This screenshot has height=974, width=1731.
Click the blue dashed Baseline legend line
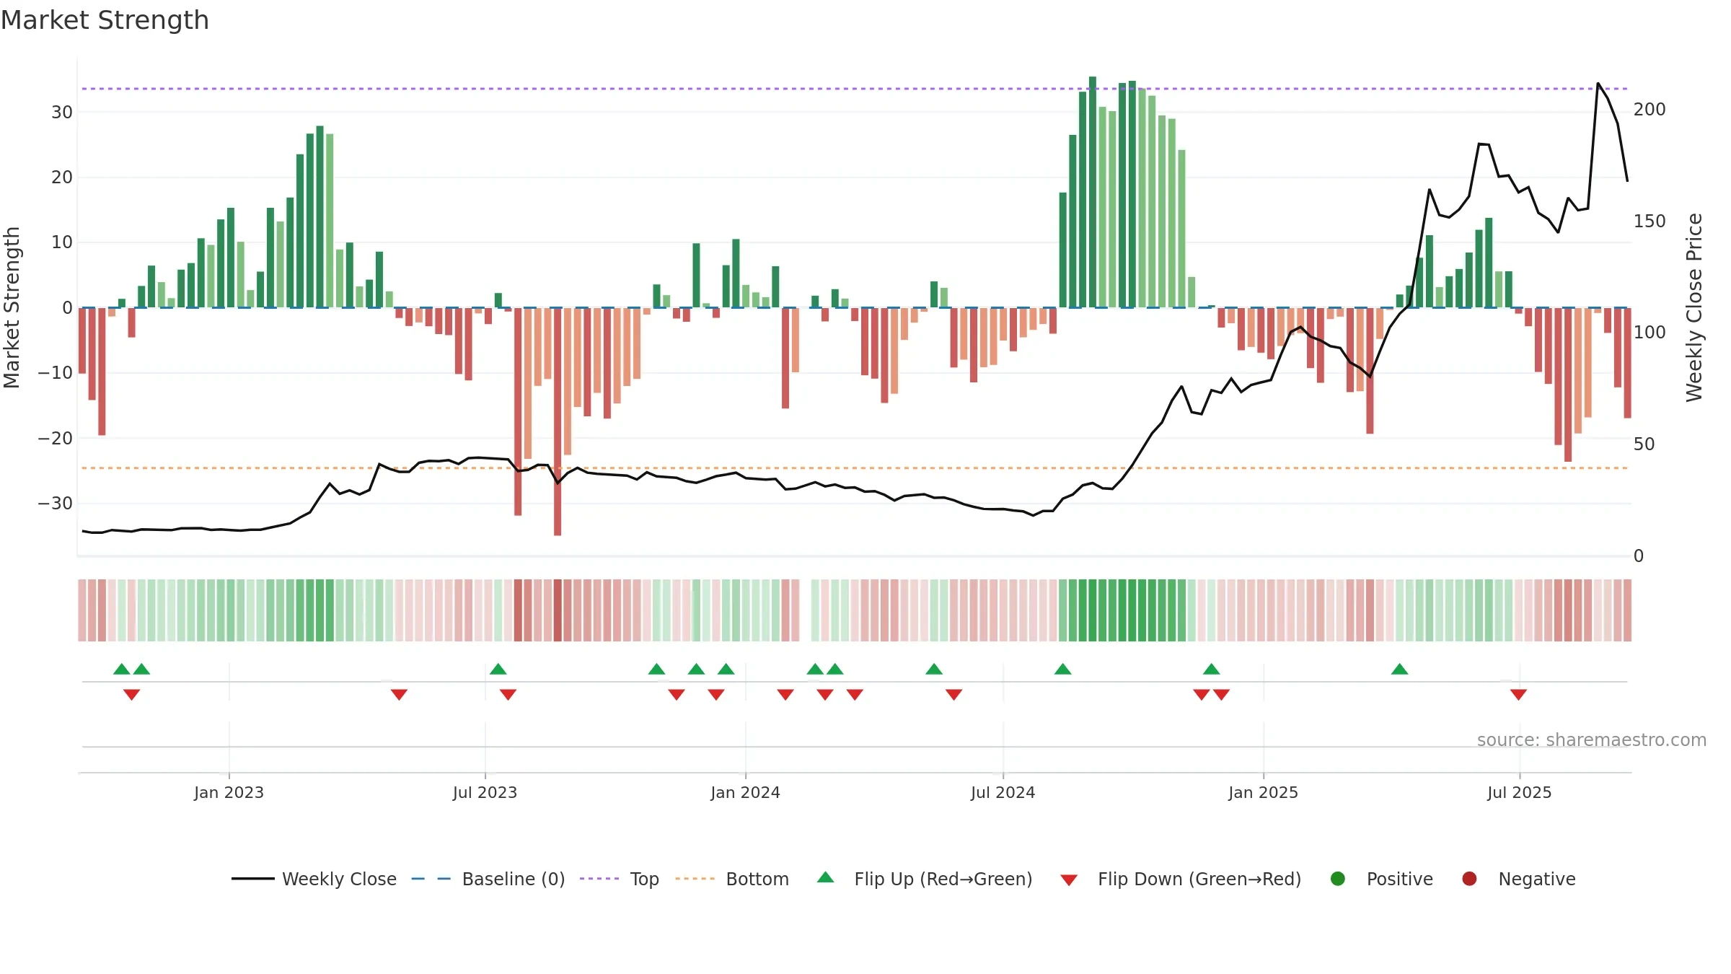[431, 879]
